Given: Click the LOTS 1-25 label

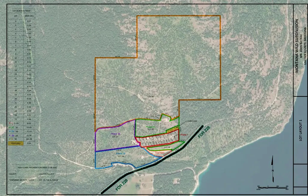Looking at the screenshot, I should pos(155,140).
